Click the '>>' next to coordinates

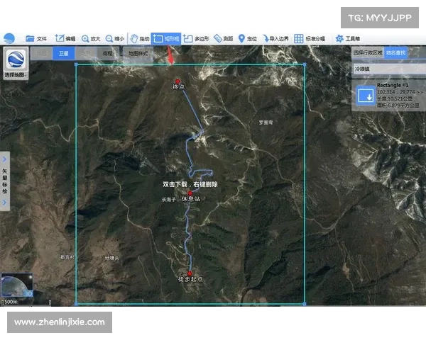pos(420,92)
